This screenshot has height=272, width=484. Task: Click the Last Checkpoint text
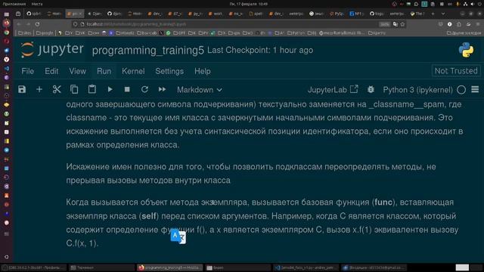[260, 50]
